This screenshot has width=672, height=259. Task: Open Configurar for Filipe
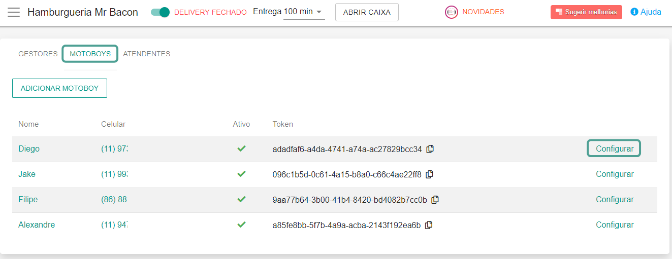click(615, 200)
